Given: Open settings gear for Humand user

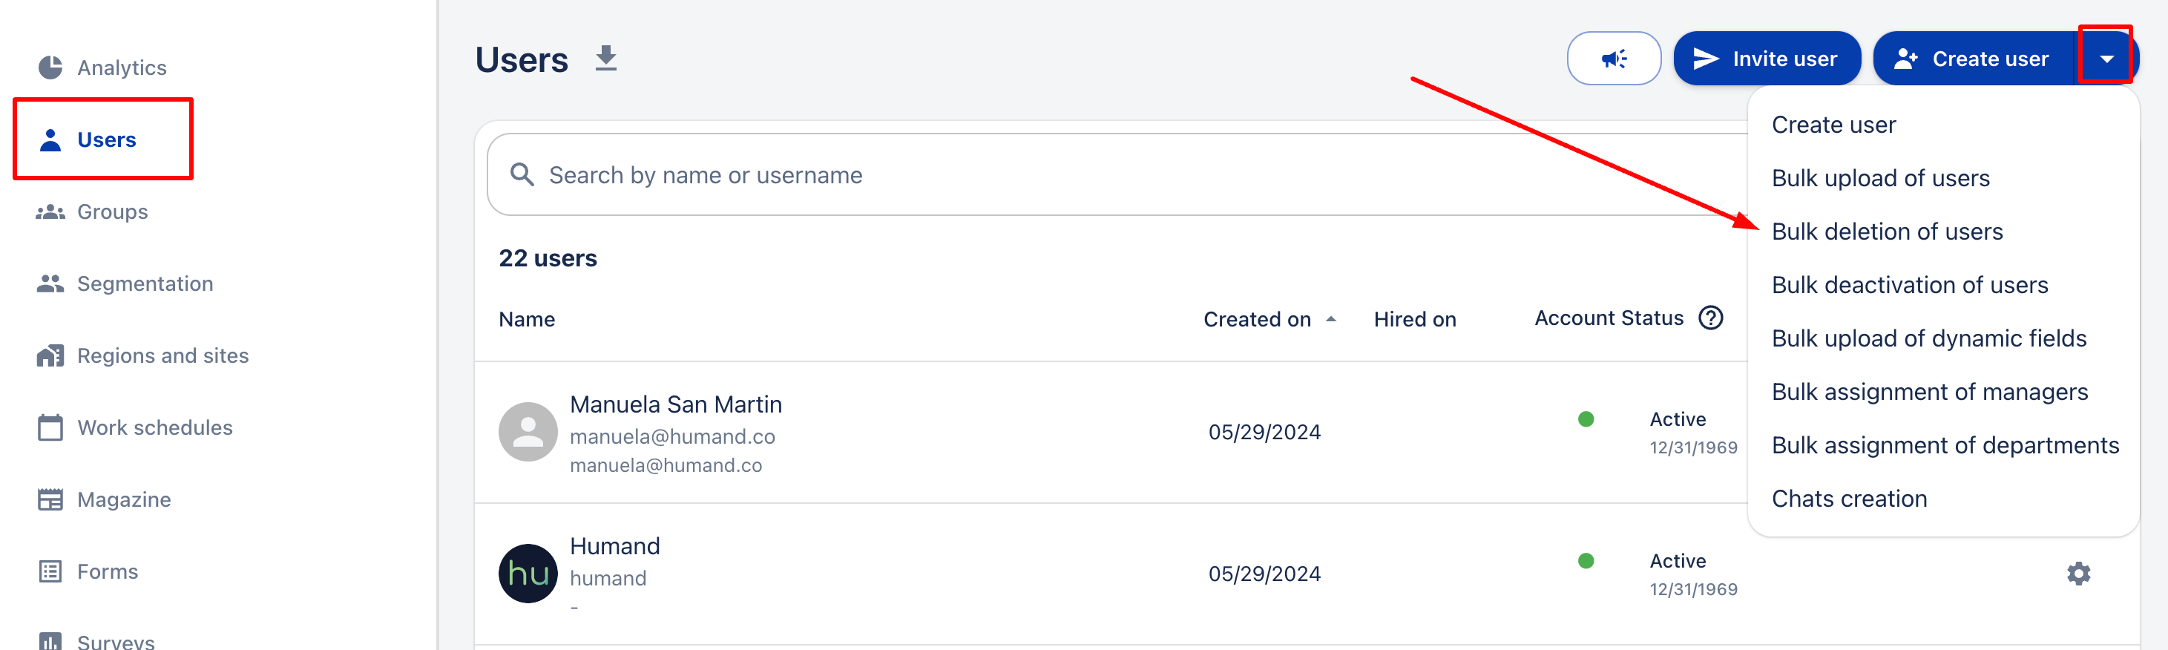Looking at the screenshot, I should click(x=2077, y=574).
